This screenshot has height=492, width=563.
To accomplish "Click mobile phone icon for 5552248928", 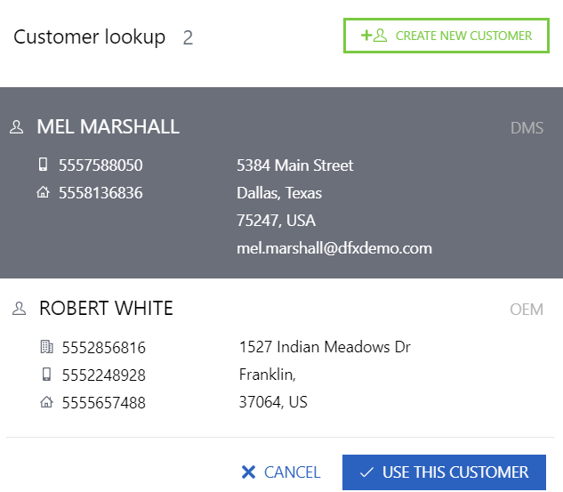I will (x=46, y=375).
